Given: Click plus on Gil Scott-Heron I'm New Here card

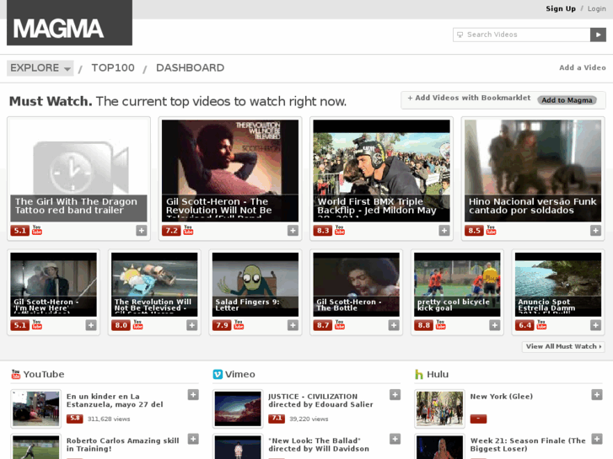Looking at the screenshot, I should 91,325.
